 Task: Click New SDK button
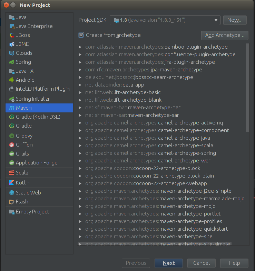235,20
